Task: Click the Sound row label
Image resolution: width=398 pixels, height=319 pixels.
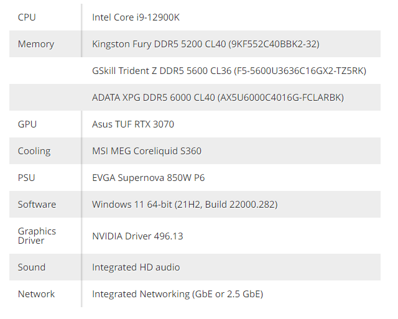Action: (x=31, y=267)
